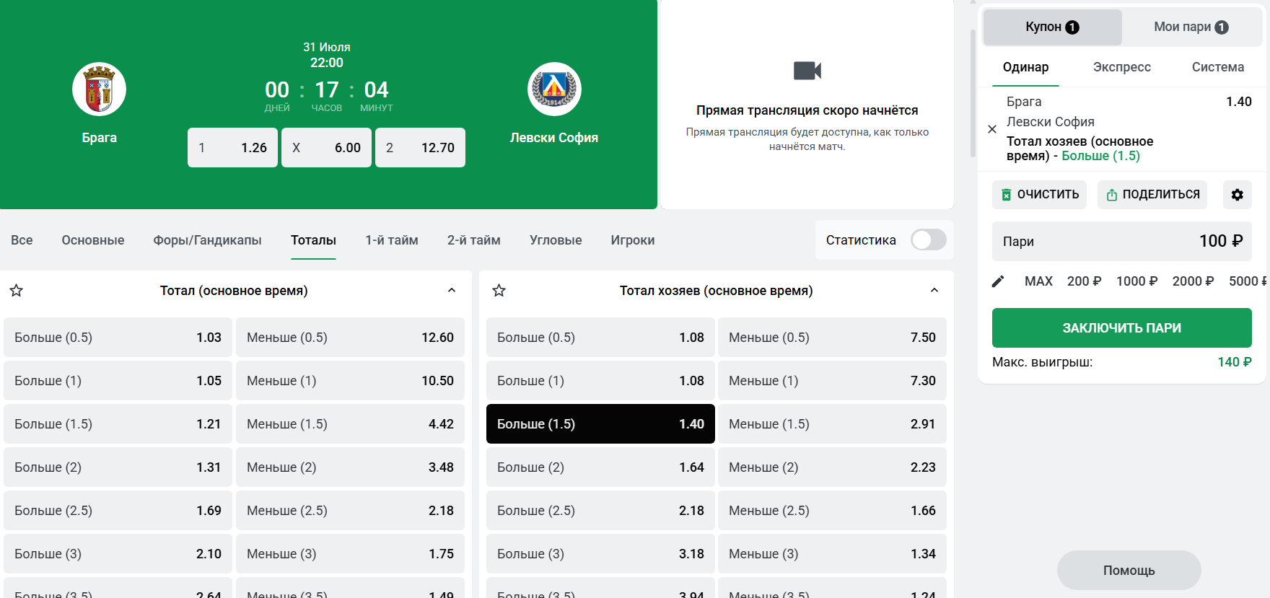Remove the Брага bet with X icon
The image size is (1270, 598).
(x=992, y=129)
